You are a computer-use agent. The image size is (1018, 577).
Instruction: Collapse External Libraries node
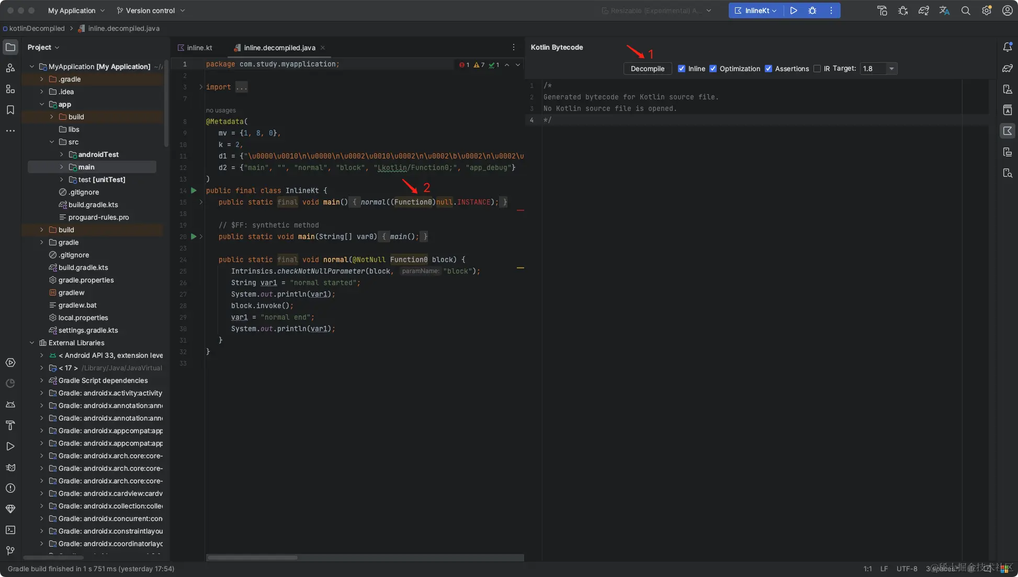32,343
